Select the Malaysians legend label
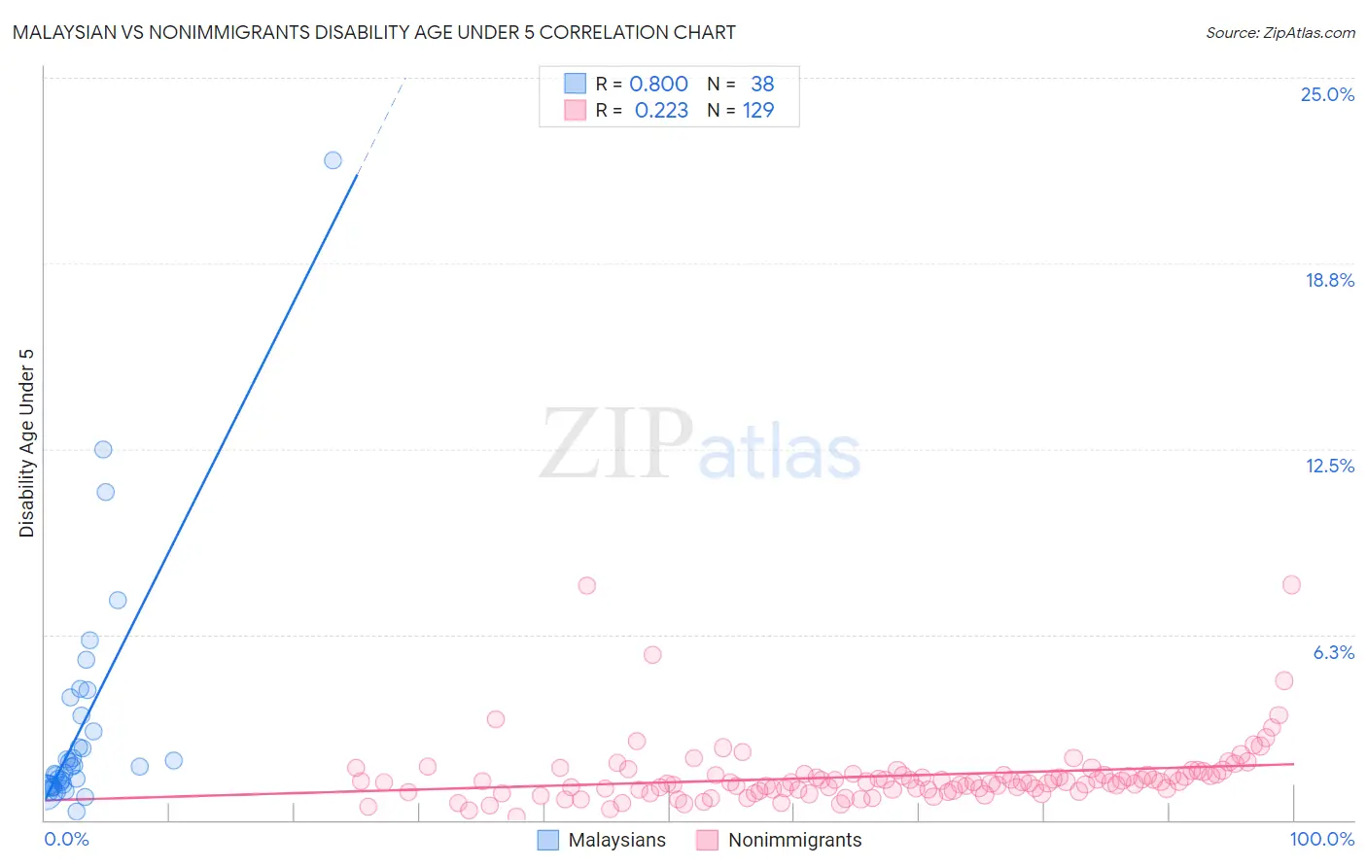 pos(617,840)
